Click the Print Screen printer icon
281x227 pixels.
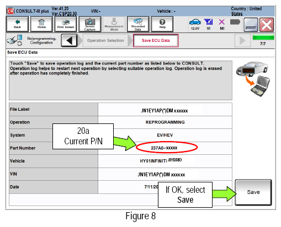tap(66, 24)
